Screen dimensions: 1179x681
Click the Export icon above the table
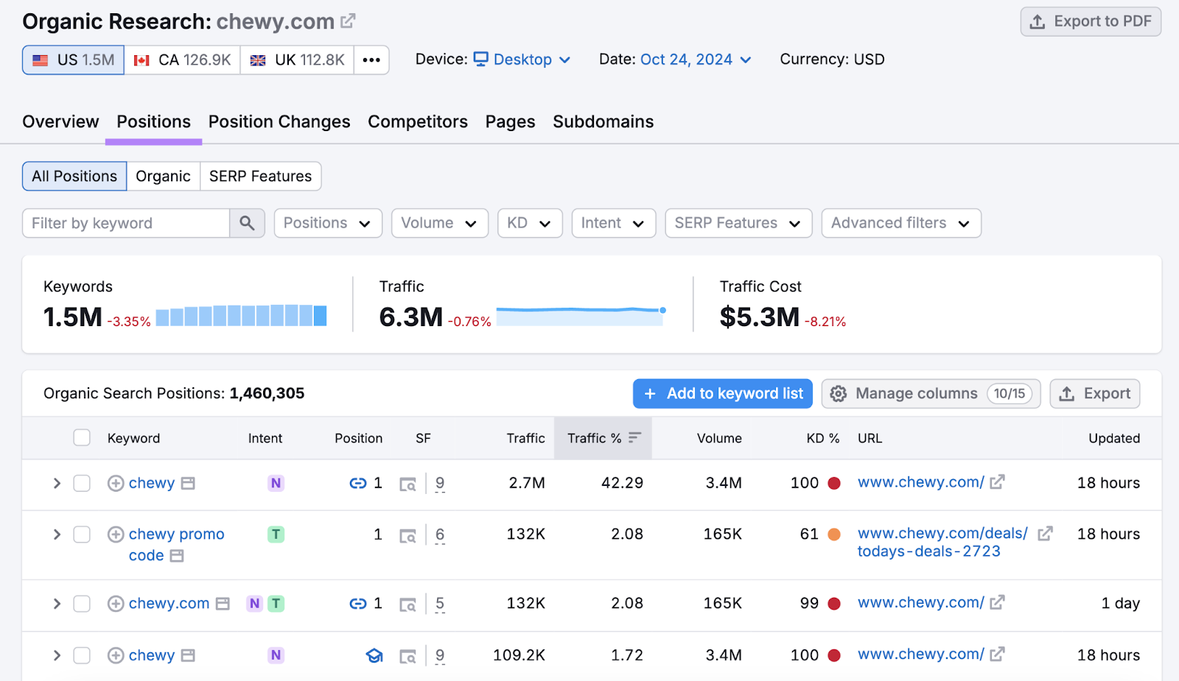(x=1066, y=393)
